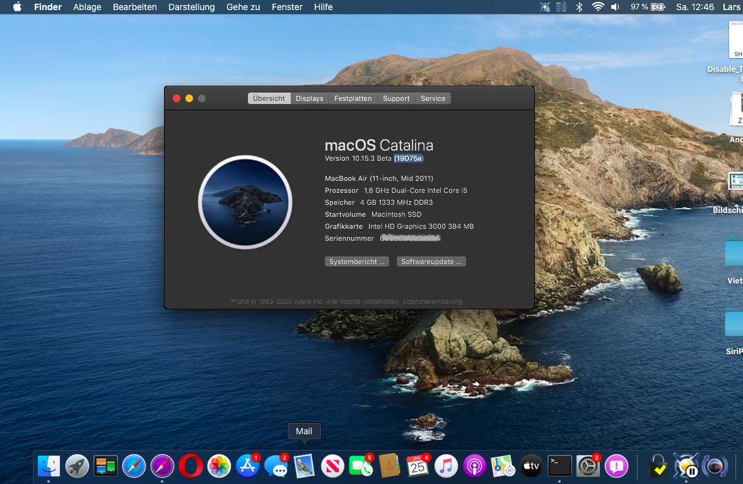Open the Maps app in Dock
The height and width of the screenshot is (484, 743).
click(x=503, y=466)
